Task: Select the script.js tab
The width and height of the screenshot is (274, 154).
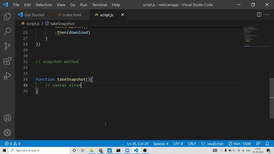Action: (107, 15)
